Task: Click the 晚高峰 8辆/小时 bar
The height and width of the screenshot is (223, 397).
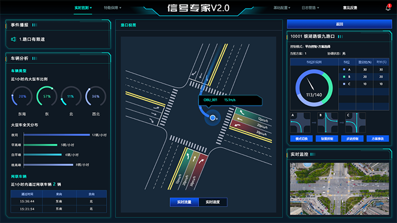Action: [x=48, y=165]
